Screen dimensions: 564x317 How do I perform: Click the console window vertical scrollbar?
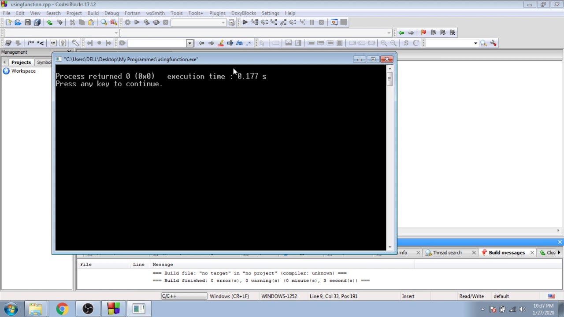click(390, 157)
